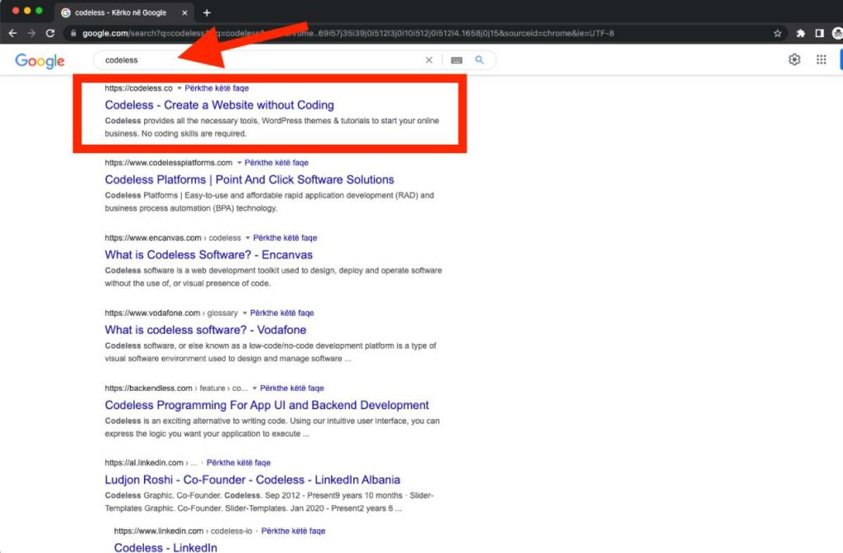Click Përkthe këtë faqe for encanvas.com

pyautogui.click(x=285, y=238)
